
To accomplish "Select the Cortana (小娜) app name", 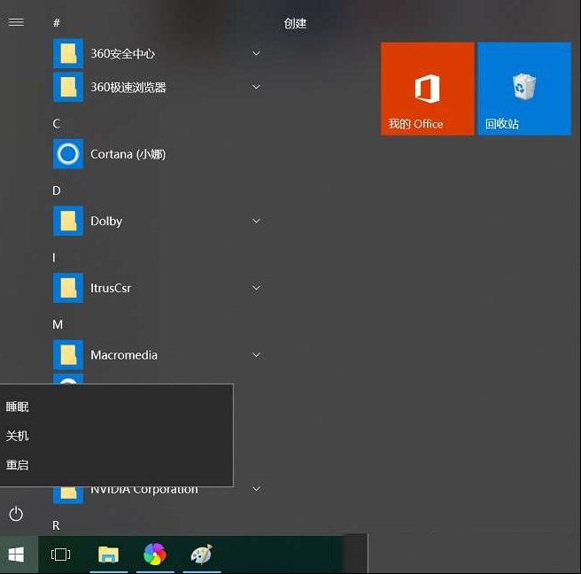I will point(128,154).
